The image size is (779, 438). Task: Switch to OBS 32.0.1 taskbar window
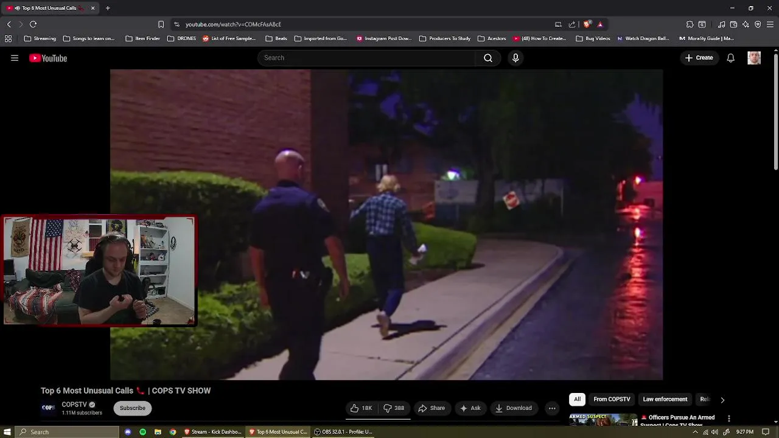[343, 432]
